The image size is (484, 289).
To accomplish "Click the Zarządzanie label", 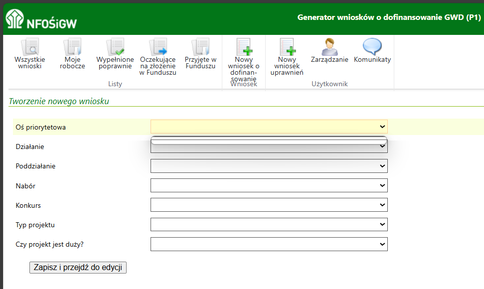I will (x=329, y=59).
